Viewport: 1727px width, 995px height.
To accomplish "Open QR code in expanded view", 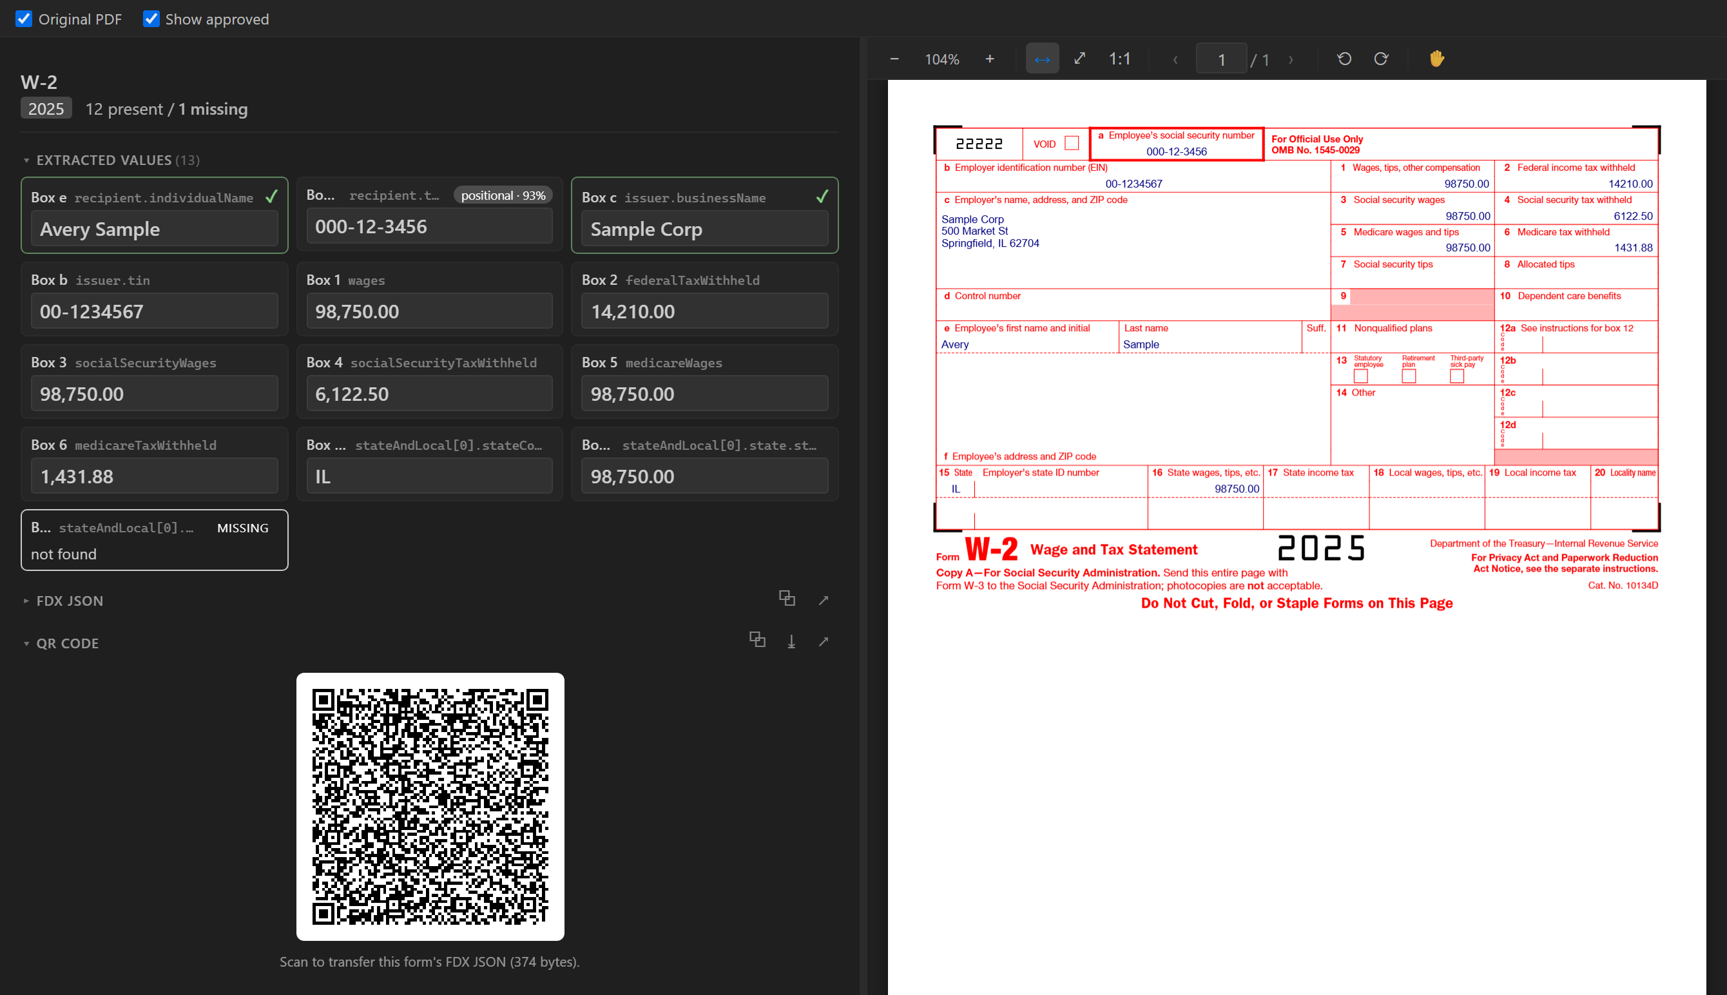I will point(823,641).
